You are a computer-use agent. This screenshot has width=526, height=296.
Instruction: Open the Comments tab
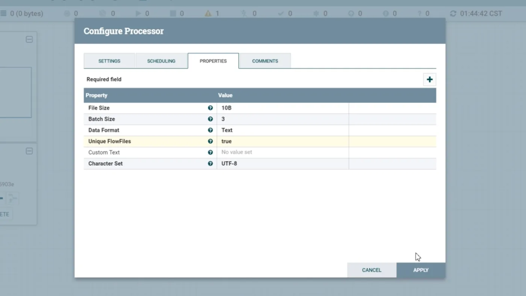(265, 61)
